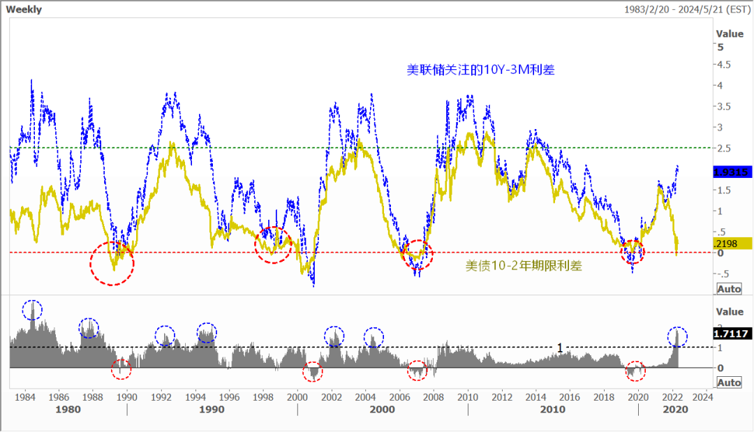Click the bold 2010 decade label
Viewport: 754px width, 432px height.
click(x=552, y=410)
